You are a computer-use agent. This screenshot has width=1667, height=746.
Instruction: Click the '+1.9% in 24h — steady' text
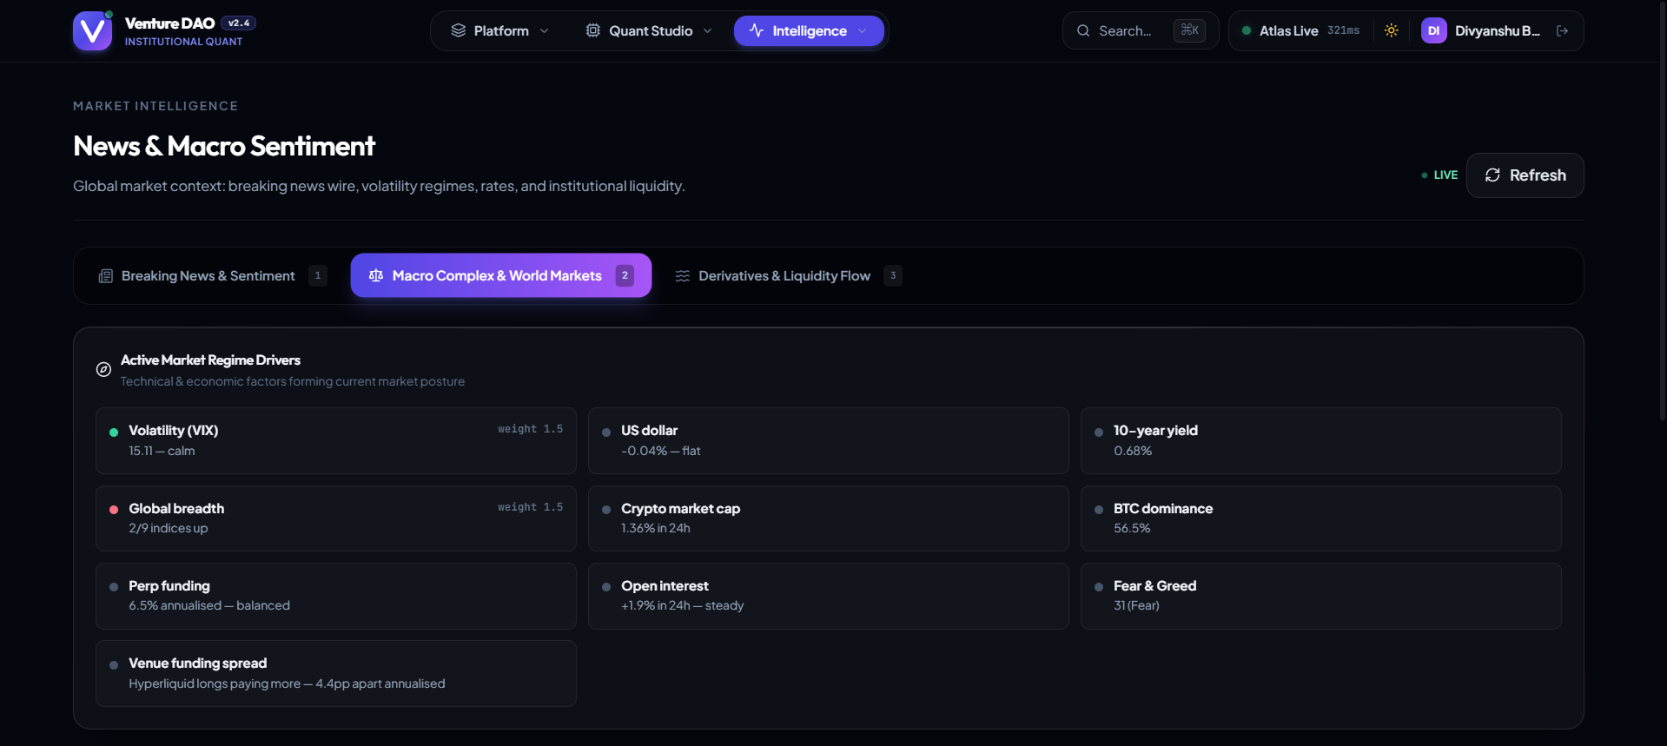682,605
